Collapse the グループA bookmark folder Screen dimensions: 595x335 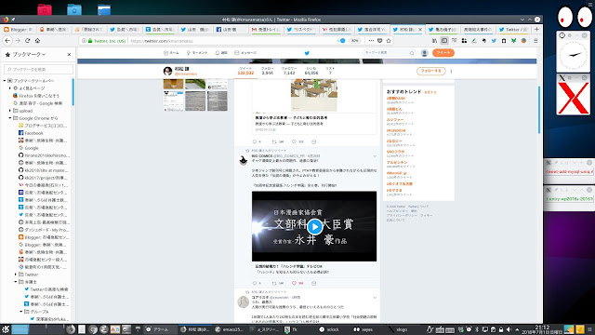pyautogui.click(x=21, y=312)
